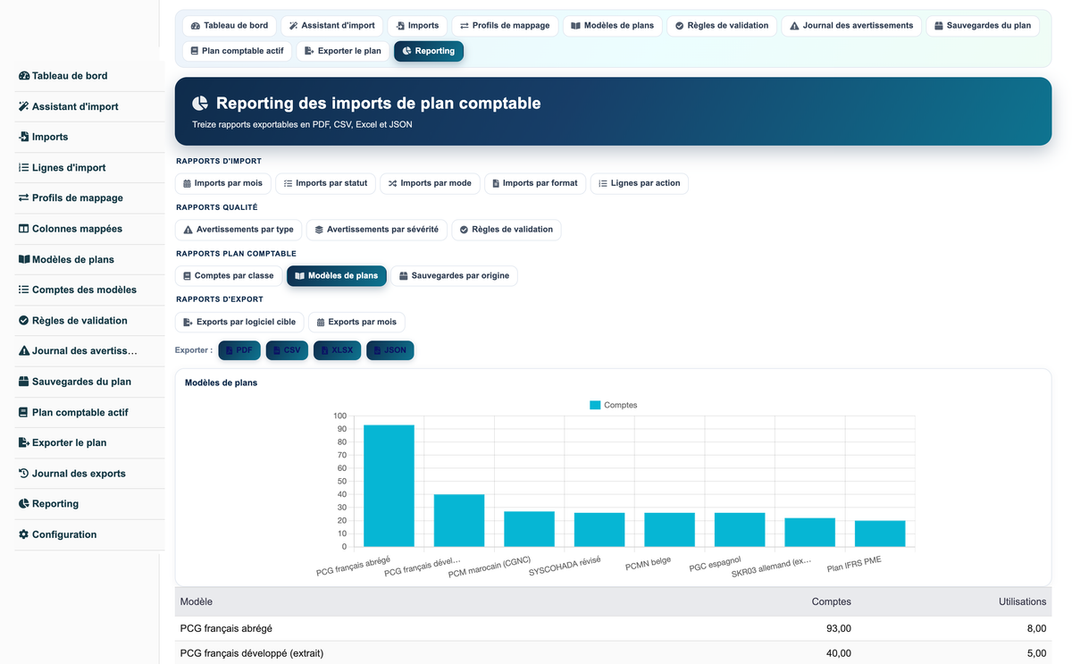Click the Utilisations column header
The width and height of the screenshot is (1072, 664).
1022,601
